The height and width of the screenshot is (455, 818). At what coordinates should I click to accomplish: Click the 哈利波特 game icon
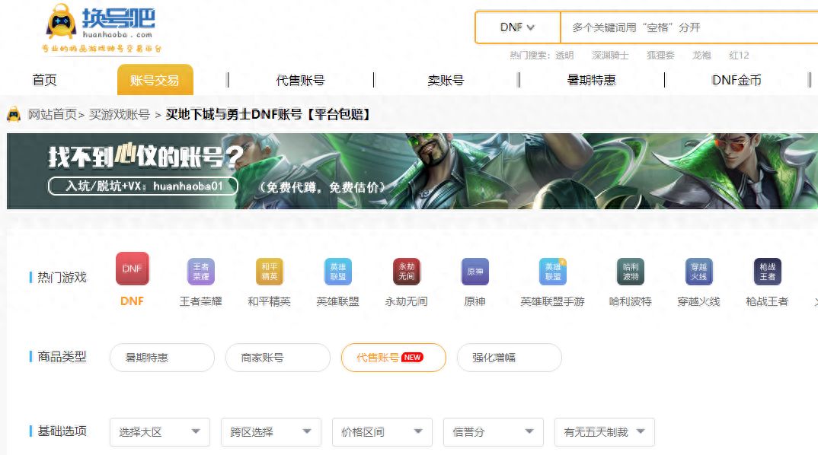pos(630,271)
